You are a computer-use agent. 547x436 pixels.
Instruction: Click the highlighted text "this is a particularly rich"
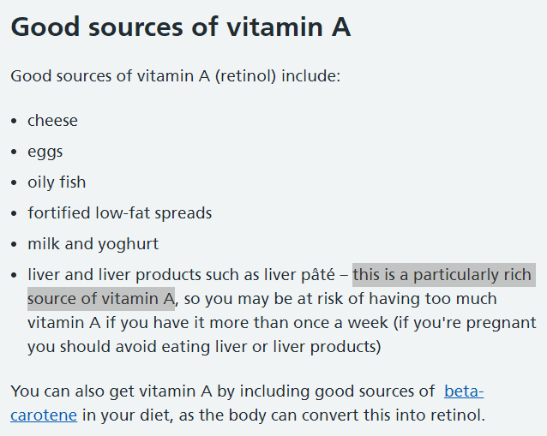click(443, 275)
